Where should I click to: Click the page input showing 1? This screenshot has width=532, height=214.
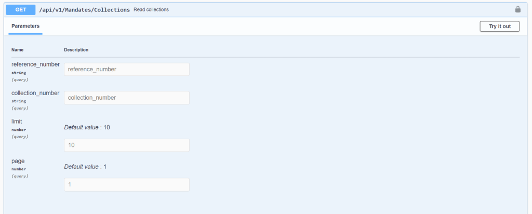click(x=126, y=184)
